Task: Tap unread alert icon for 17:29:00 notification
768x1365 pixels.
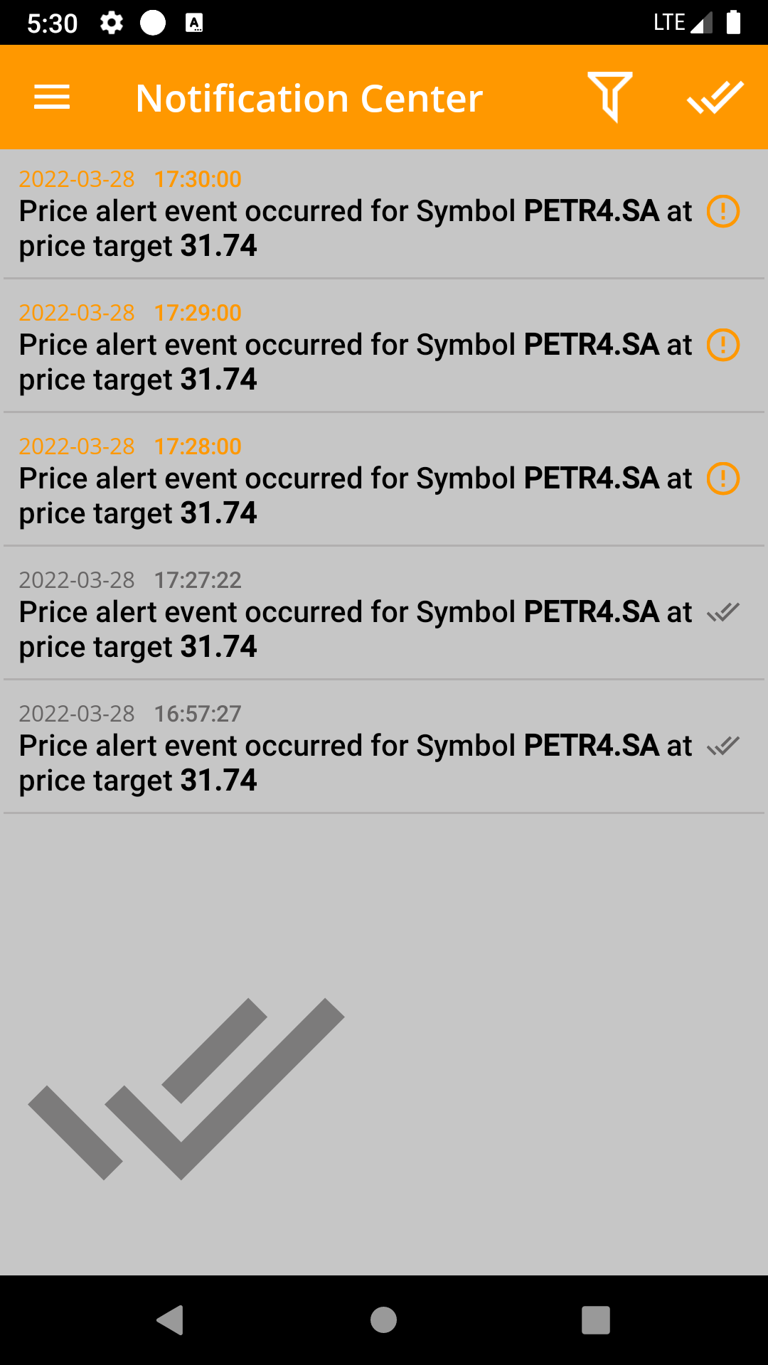Action: coord(722,345)
